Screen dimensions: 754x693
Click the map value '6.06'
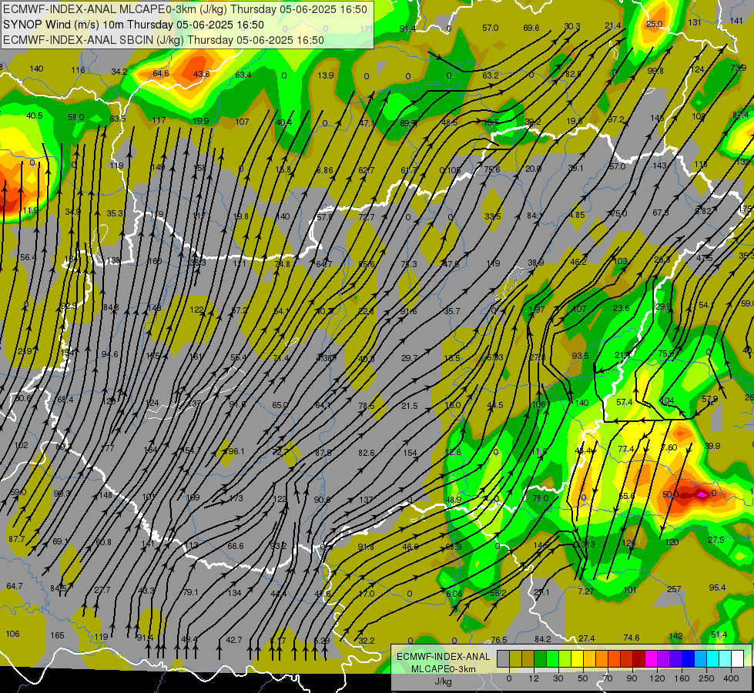click(x=454, y=594)
